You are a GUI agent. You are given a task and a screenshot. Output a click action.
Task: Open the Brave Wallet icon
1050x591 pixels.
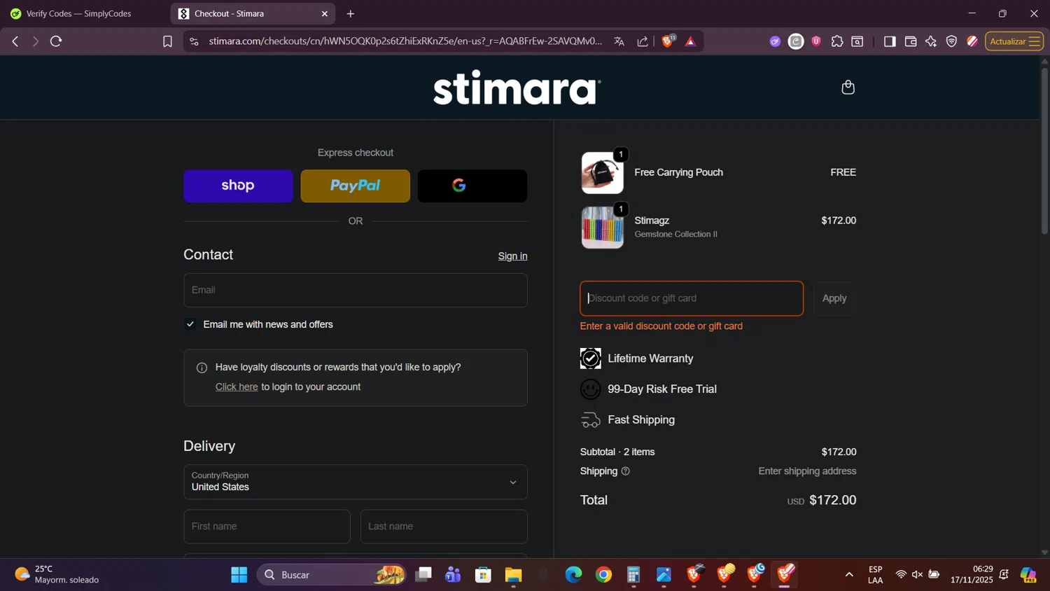pos(911,41)
